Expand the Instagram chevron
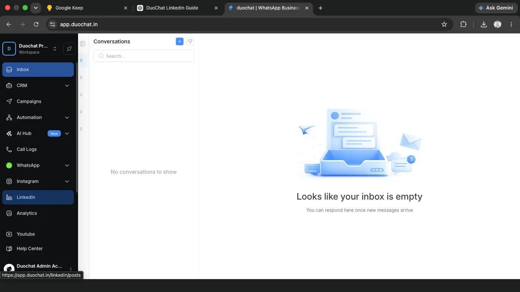Viewport: 520px width, 292px height. pos(67,181)
